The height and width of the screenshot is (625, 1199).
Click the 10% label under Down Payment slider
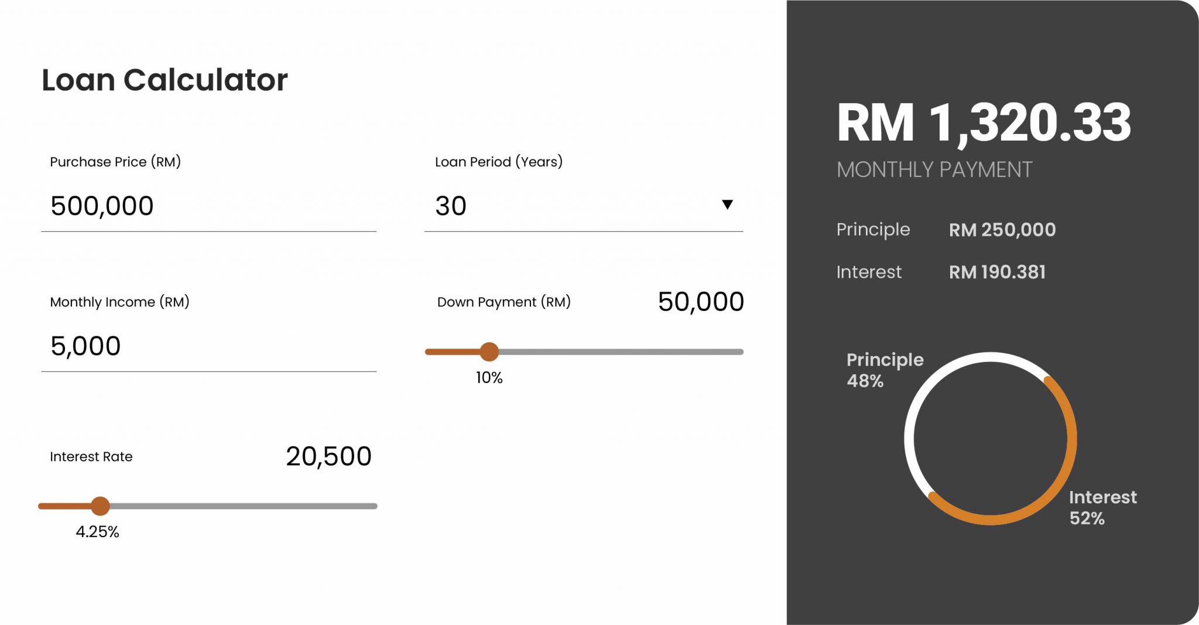click(x=489, y=378)
